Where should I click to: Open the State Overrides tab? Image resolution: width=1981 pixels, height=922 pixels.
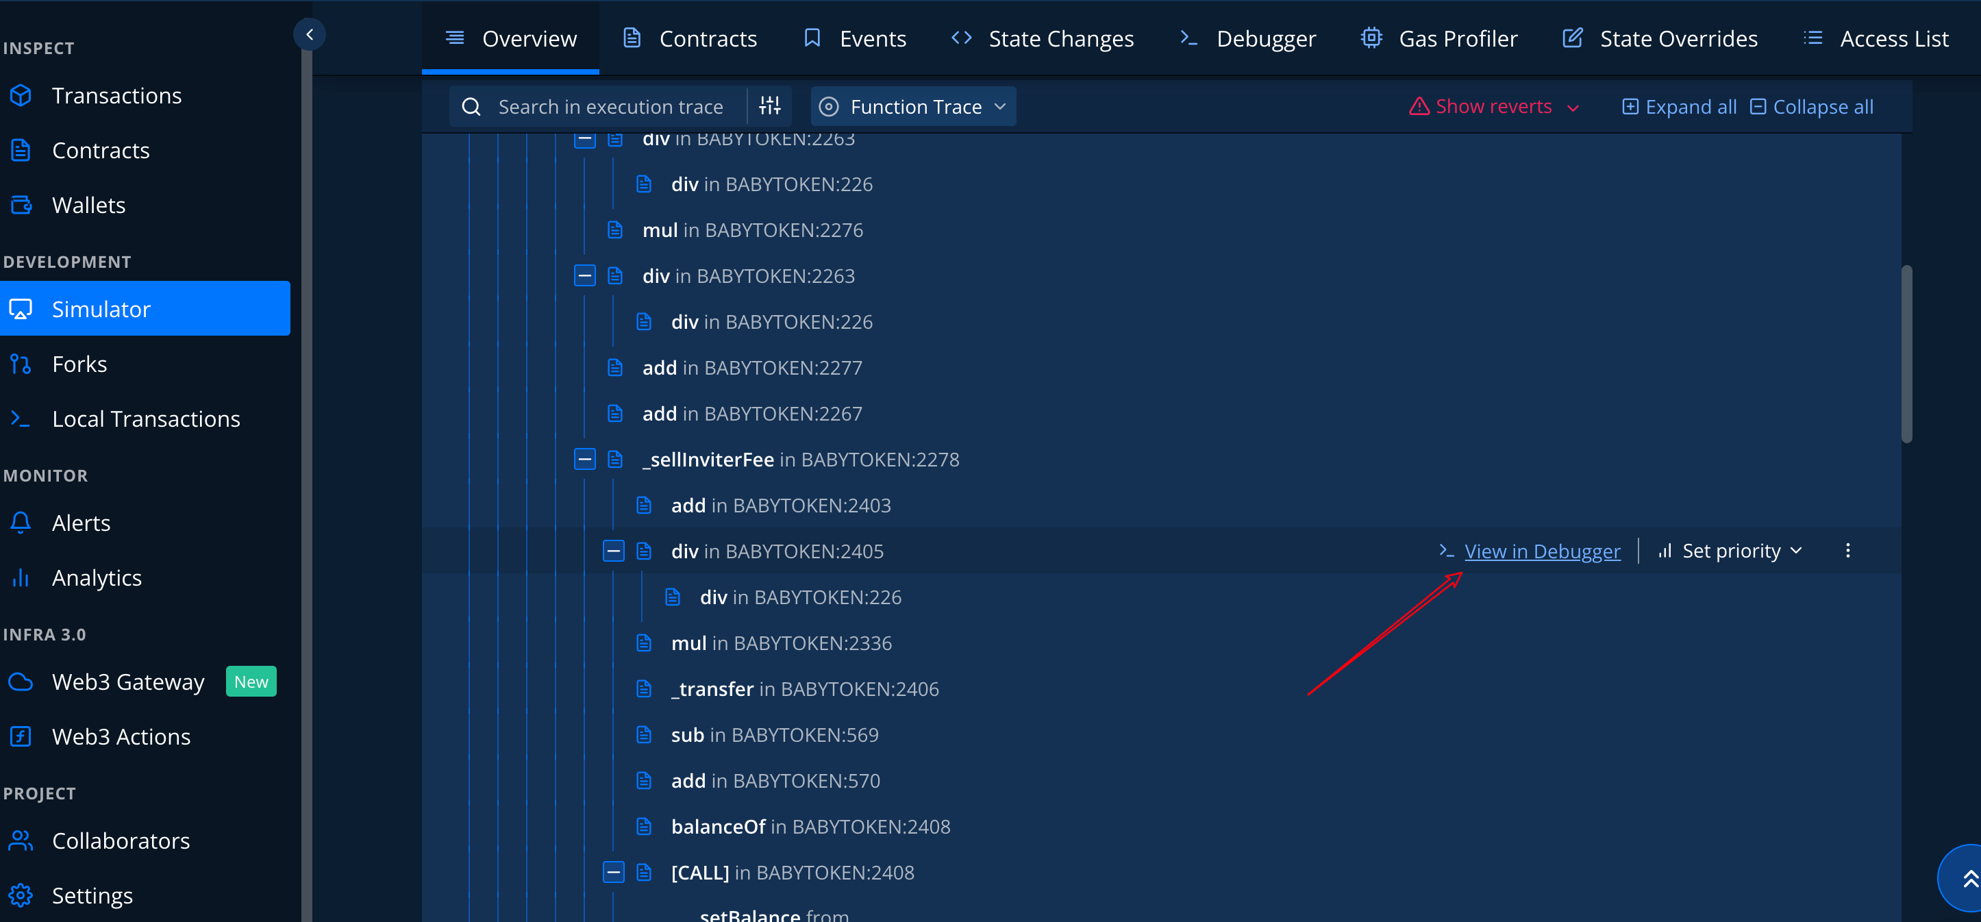(1660, 38)
